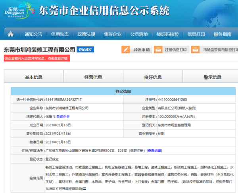
Task: Click the 市场监管信用信息打印 button
Action: pos(215,50)
